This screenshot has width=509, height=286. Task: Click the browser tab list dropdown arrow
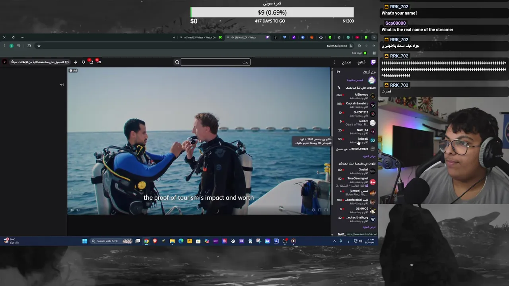[x=374, y=37]
